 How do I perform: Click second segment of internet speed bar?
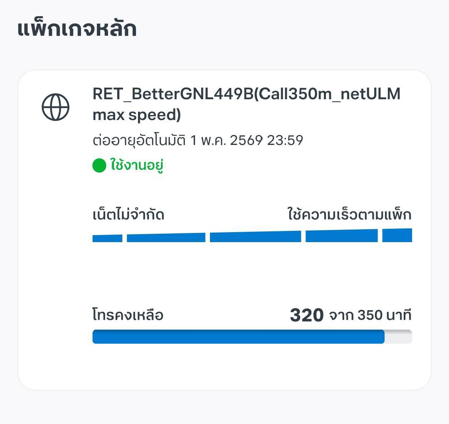pyautogui.click(x=166, y=238)
